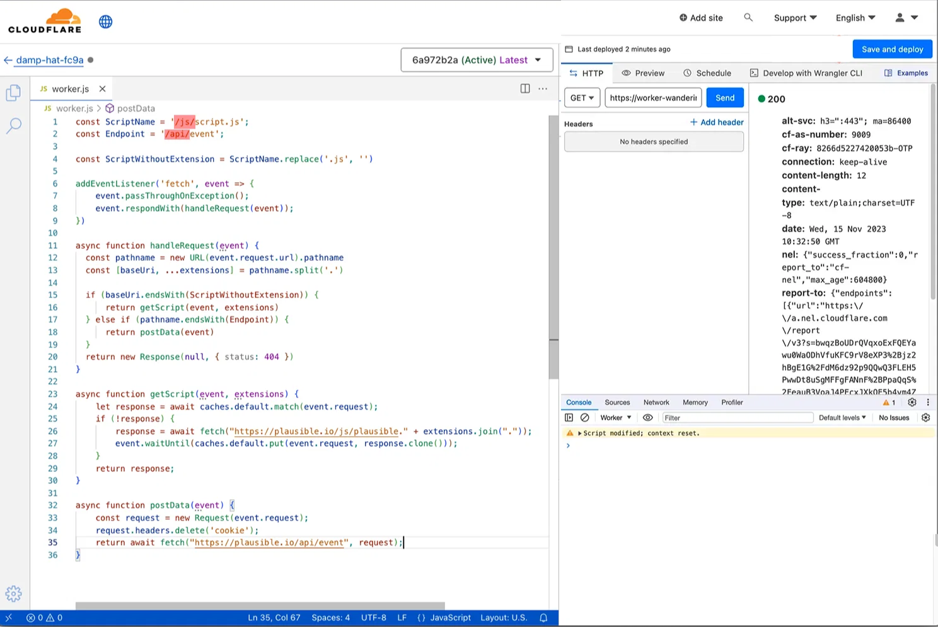Open the GET method dropdown
The height and width of the screenshot is (627, 938).
(x=582, y=98)
